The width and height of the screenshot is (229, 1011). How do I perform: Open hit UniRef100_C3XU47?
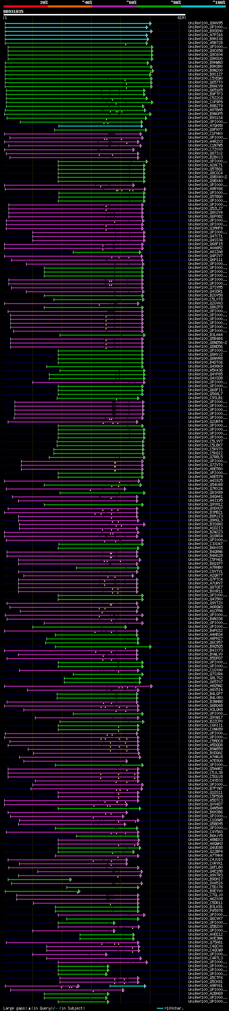205,544
